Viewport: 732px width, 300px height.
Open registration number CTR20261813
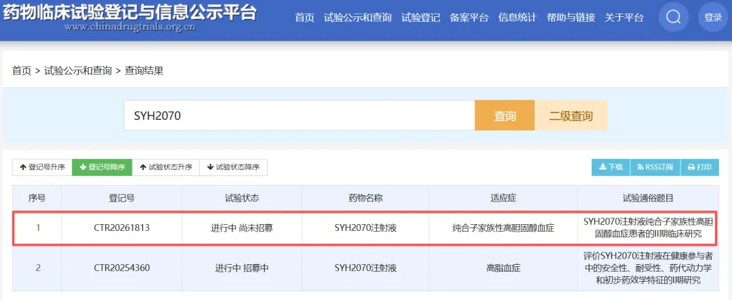(122, 228)
